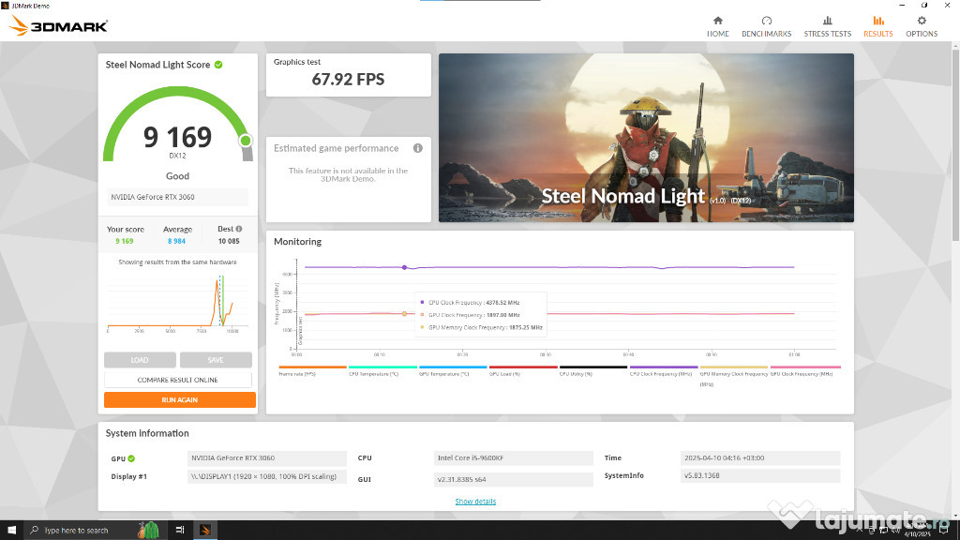This screenshot has height=540, width=960.
Task: Click the orange GPU clock data point
Action: pyautogui.click(x=405, y=313)
